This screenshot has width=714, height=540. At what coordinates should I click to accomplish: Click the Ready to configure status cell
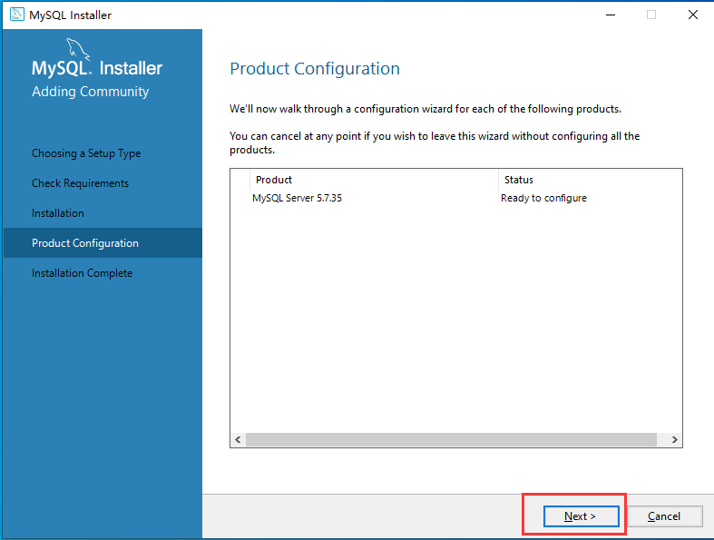click(543, 198)
